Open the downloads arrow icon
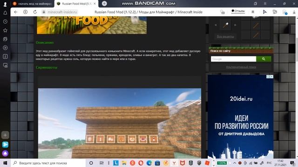Screen dimensions: 298x167 [294, 12]
